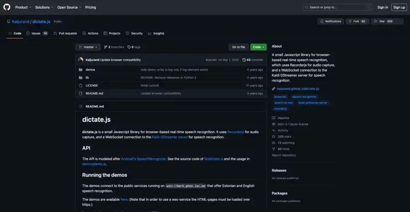Expand the Star lists dropdown arrow
Image resolution: width=410 pixels, height=212 pixels.
(x=400, y=21)
